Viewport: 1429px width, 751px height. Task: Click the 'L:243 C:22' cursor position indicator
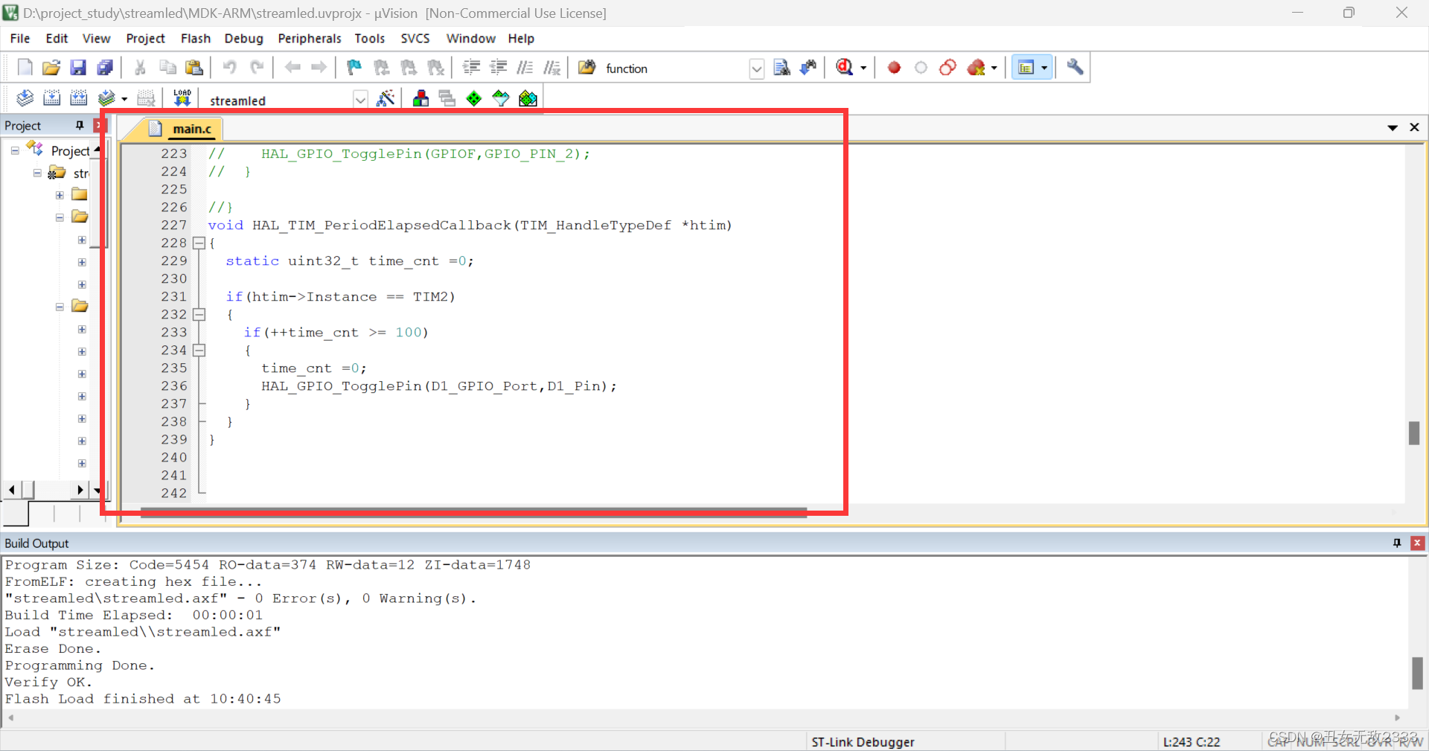[1192, 742]
